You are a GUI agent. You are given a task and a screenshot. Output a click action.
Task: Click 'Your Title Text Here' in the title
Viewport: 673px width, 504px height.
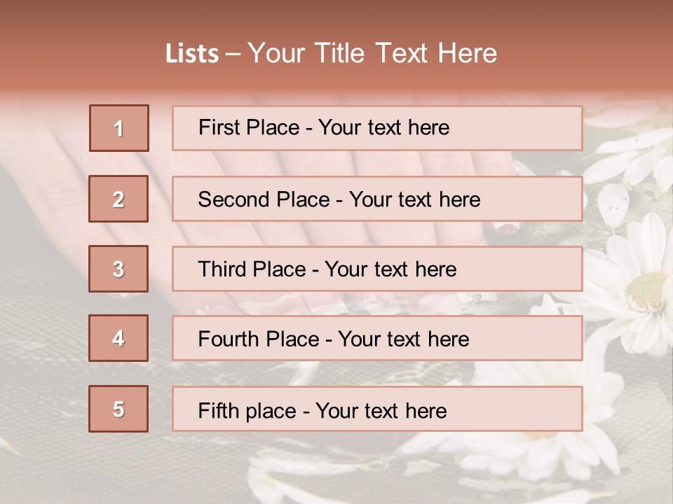[372, 54]
